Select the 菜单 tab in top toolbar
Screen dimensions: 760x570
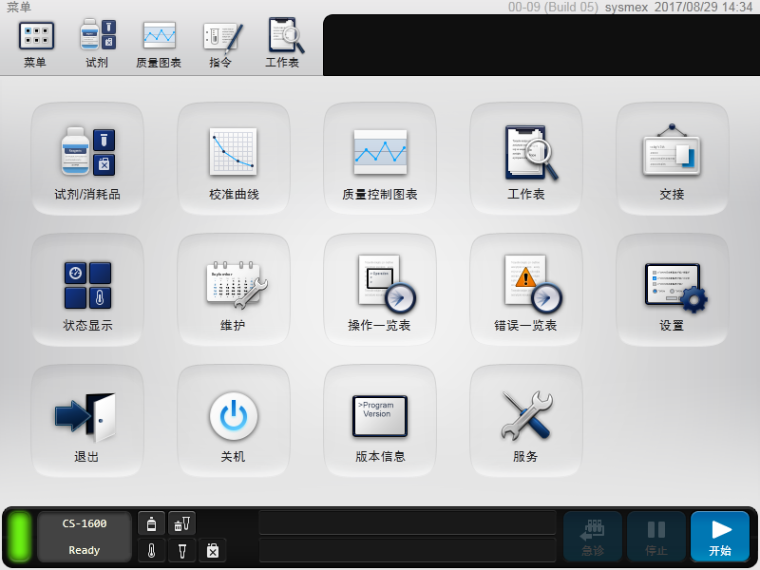[36, 44]
